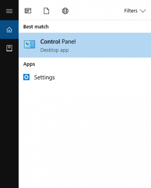Click the Control Panel app icon
The width and height of the screenshot is (151, 188).
pos(29,44)
